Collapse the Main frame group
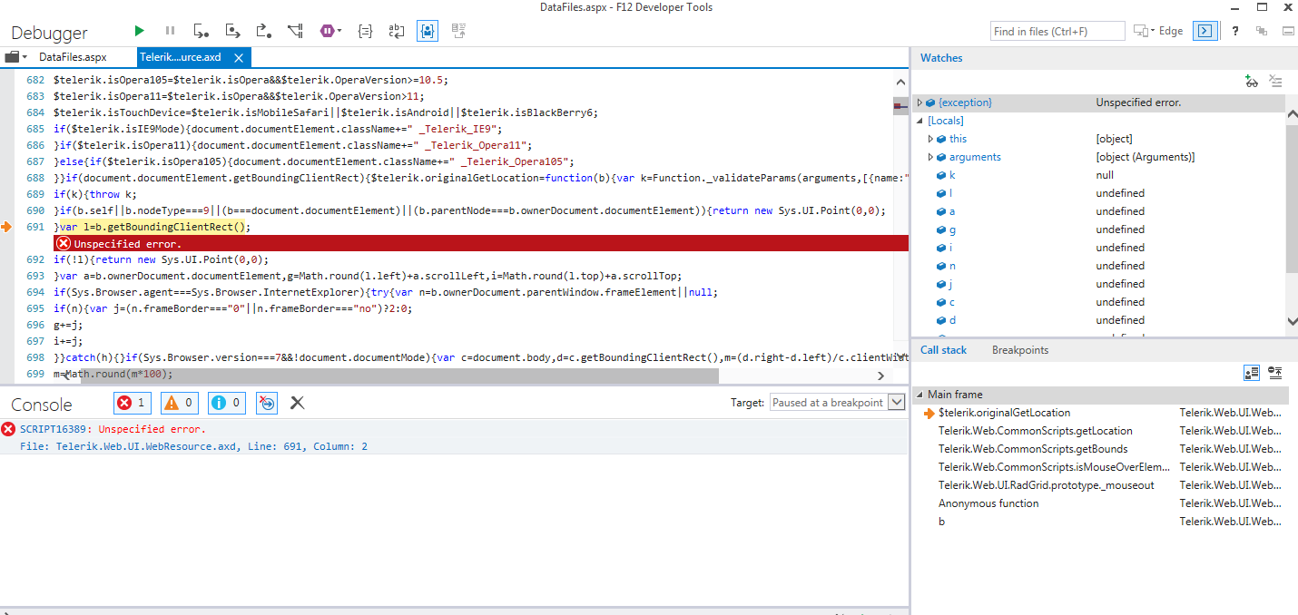Image resolution: width=1298 pixels, height=615 pixels. (x=919, y=395)
